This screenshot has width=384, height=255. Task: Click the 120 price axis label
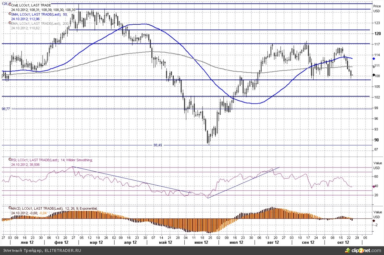point(377,33)
